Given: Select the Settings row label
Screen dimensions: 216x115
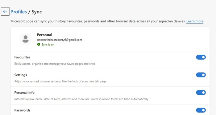Looking at the screenshot, I should click(21, 75).
